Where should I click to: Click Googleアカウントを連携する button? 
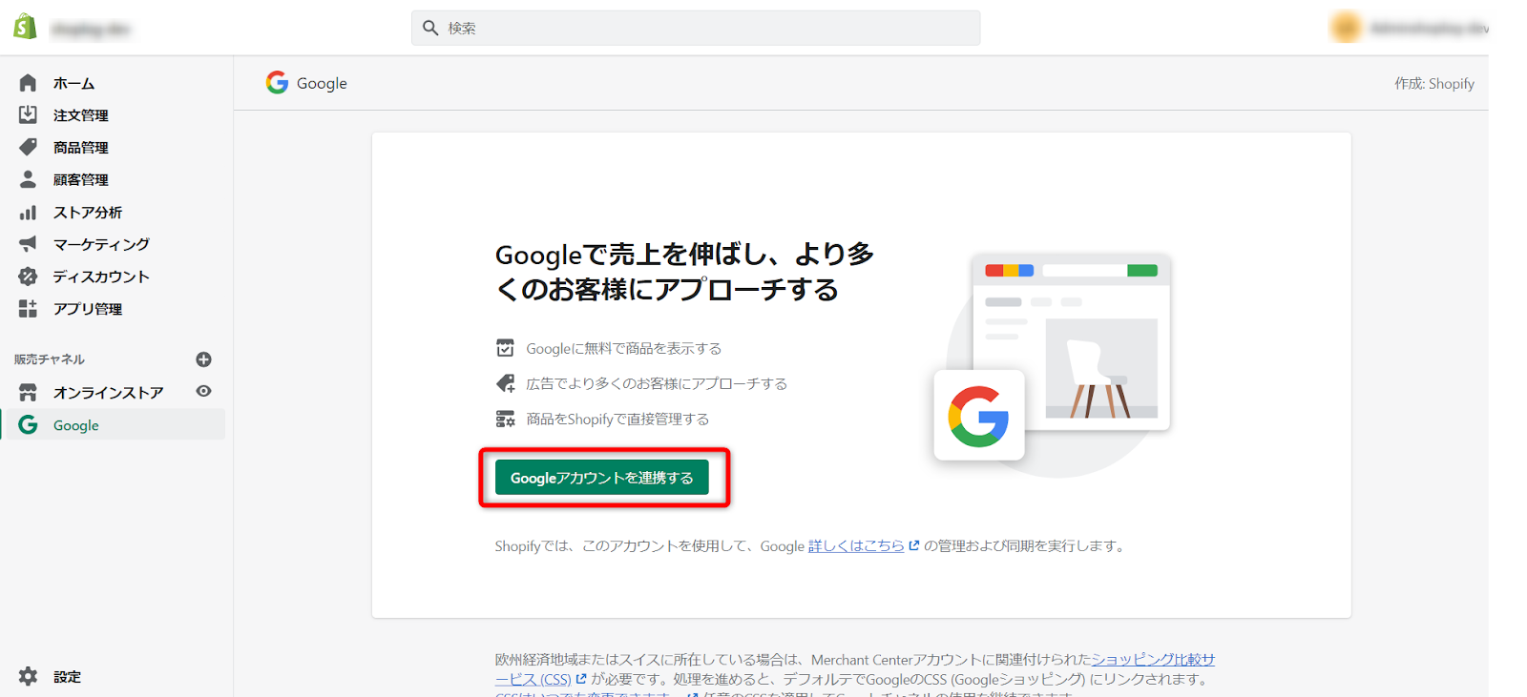(602, 478)
